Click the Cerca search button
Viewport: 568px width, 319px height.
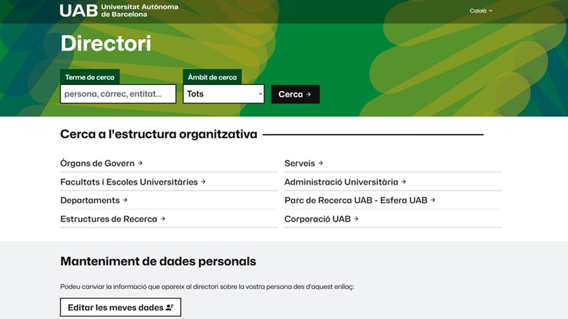click(295, 95)
